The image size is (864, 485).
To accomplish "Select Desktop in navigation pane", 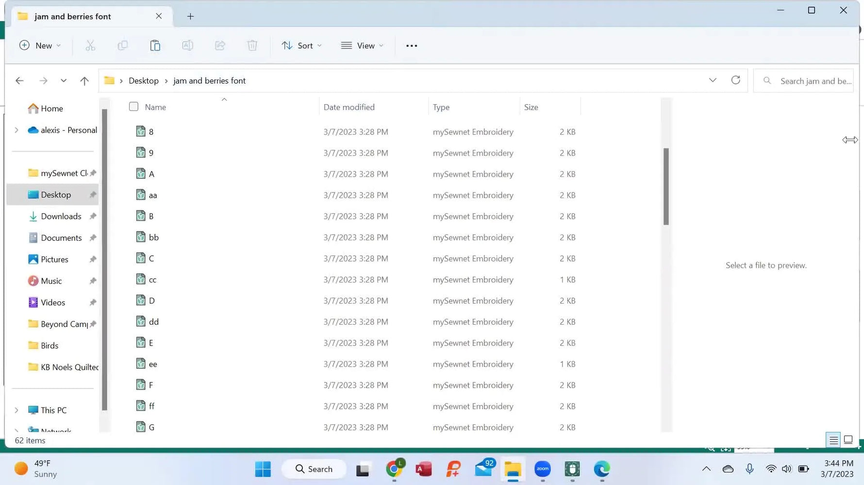I will pyautogui.click(x=52, y=194).
